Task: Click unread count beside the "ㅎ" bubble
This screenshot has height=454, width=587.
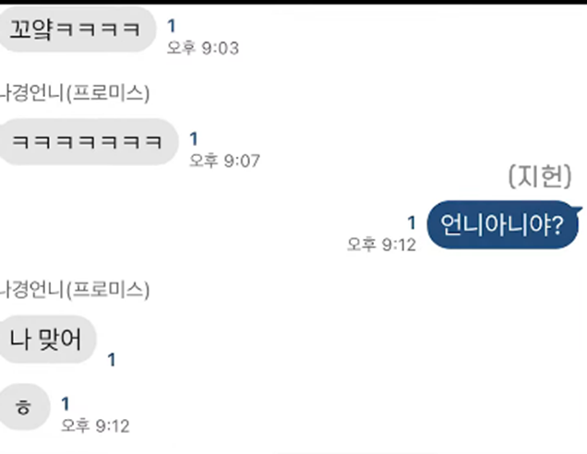Action: pos(66,403)
